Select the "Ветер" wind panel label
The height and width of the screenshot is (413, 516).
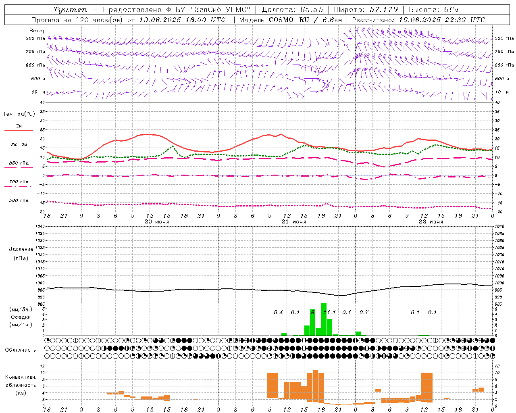tap(37, 31)
